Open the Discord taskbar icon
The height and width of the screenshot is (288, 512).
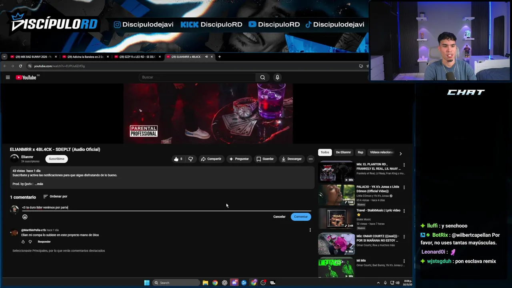pyautogui.click(x=234, y=283)
